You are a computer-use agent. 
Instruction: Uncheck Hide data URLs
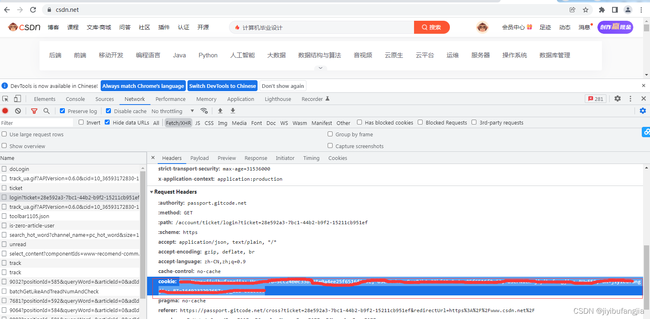pos(107,122)
